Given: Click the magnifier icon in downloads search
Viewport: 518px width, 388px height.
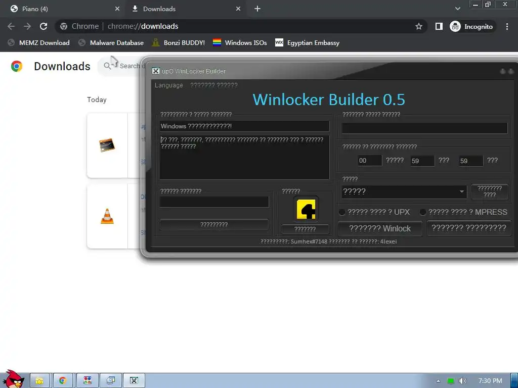Looking at the screenshot, I should 107,66.
